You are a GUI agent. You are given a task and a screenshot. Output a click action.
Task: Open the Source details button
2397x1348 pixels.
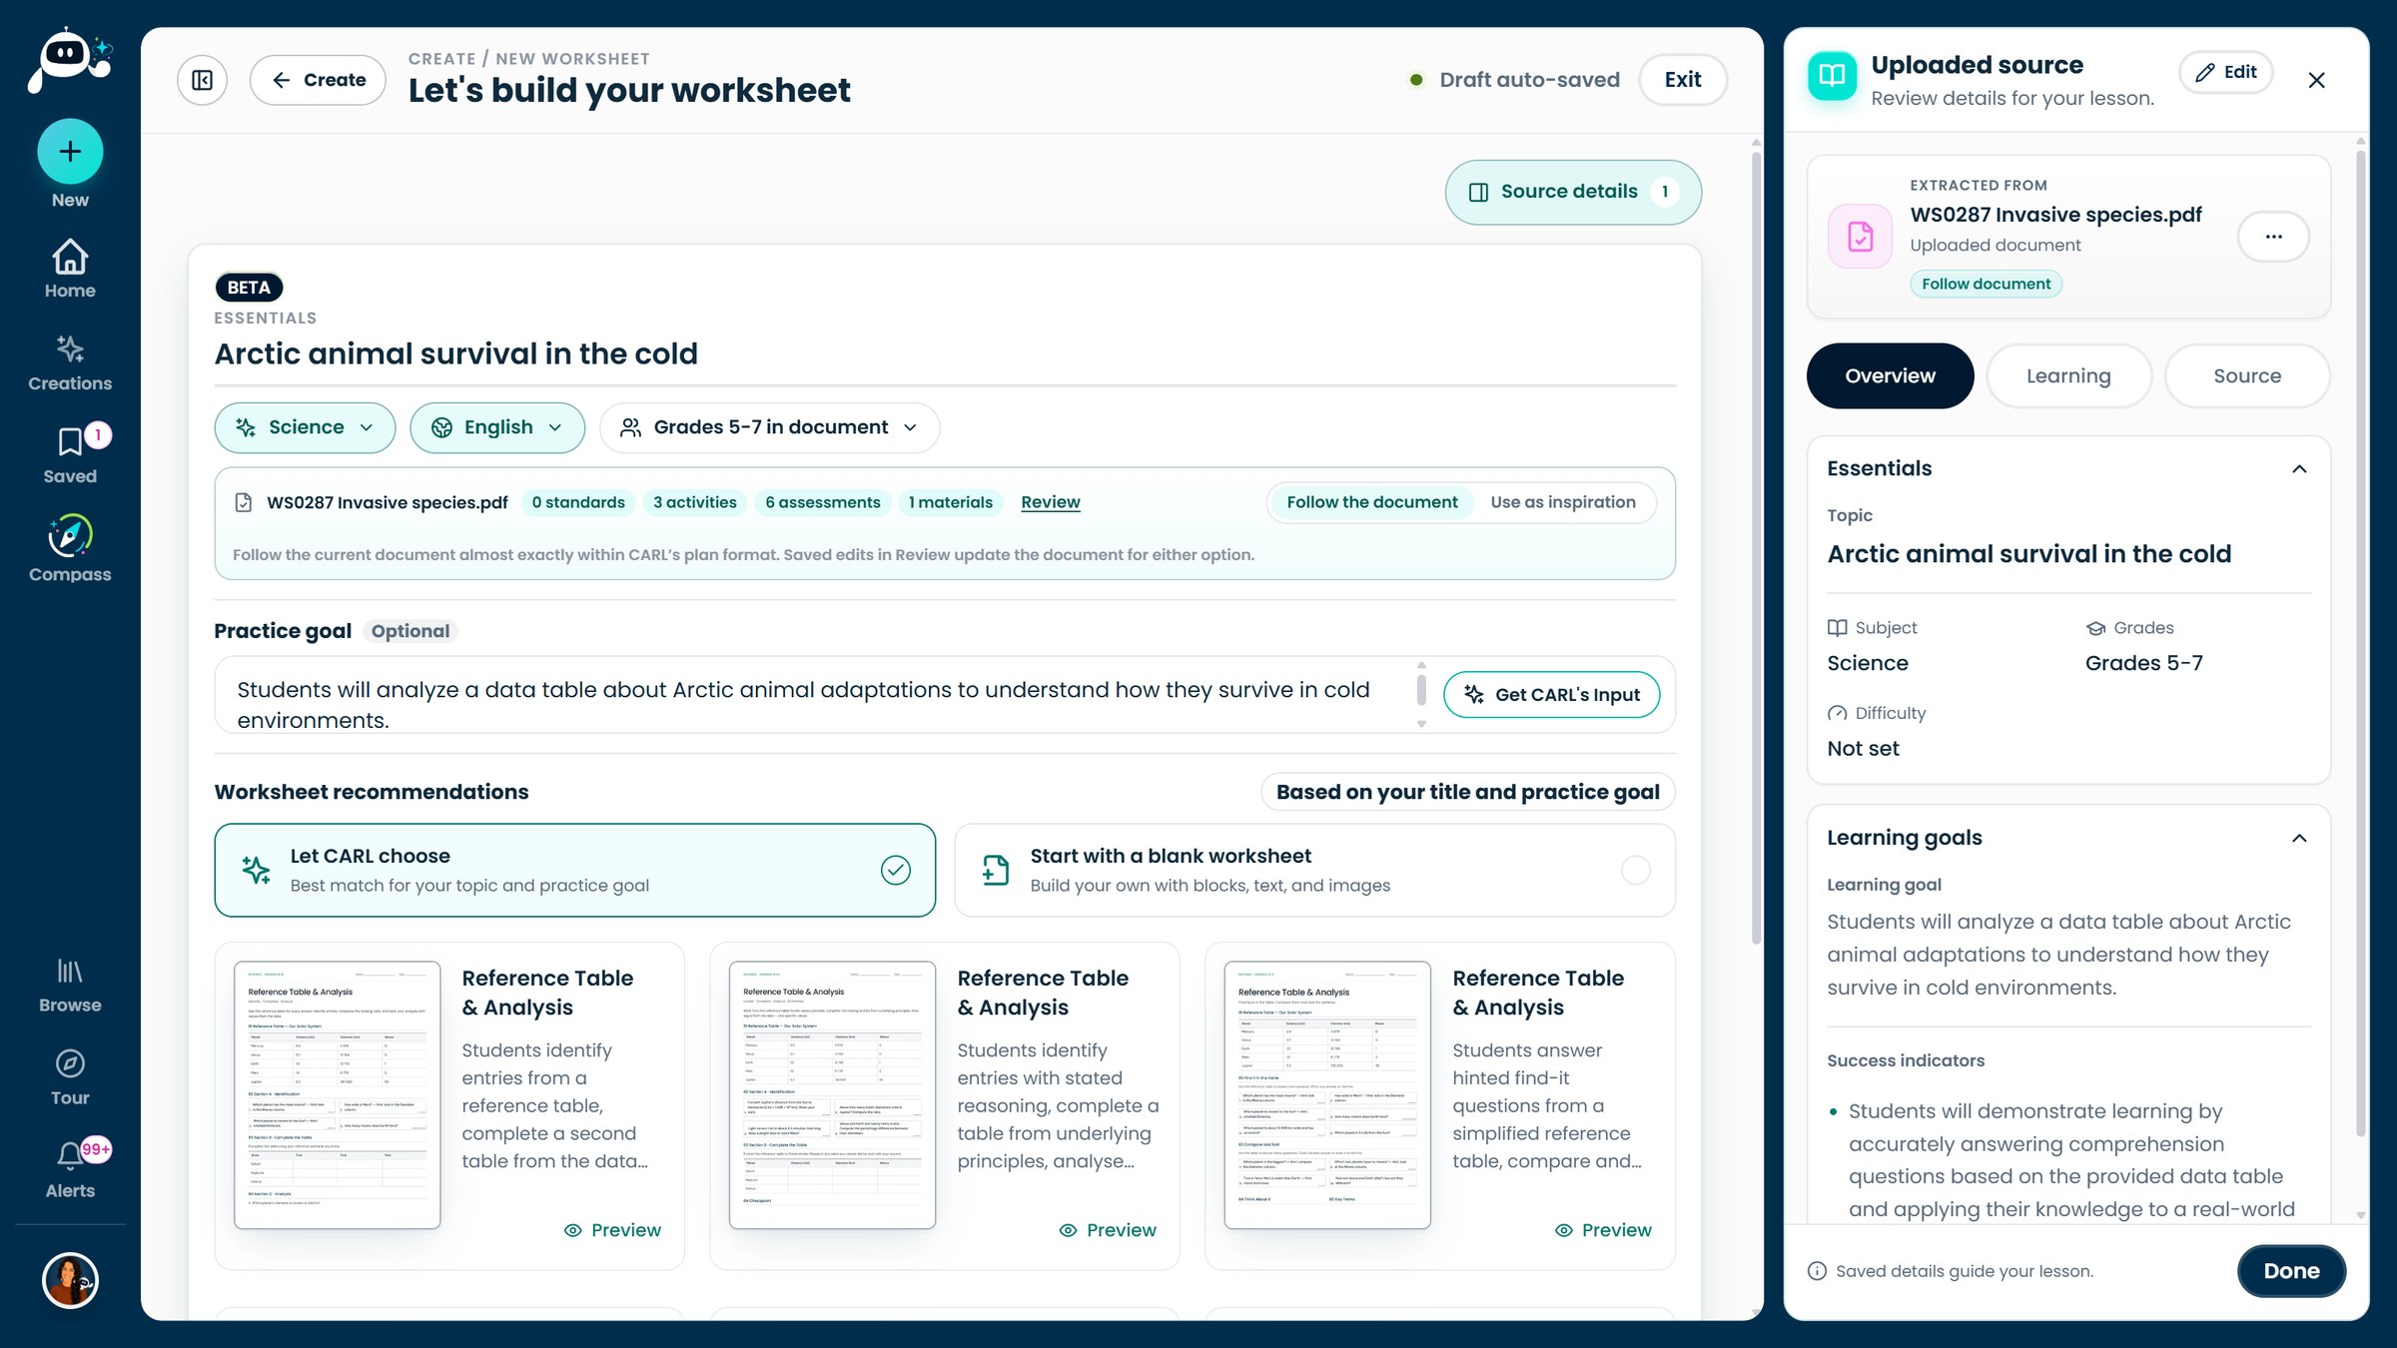[x=1573, y=192]
